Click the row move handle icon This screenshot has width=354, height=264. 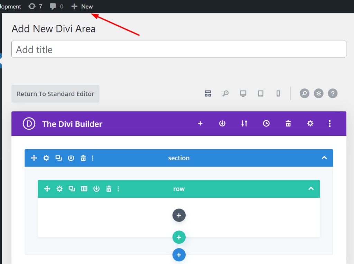pyautogui.click(x=47, y=189)
